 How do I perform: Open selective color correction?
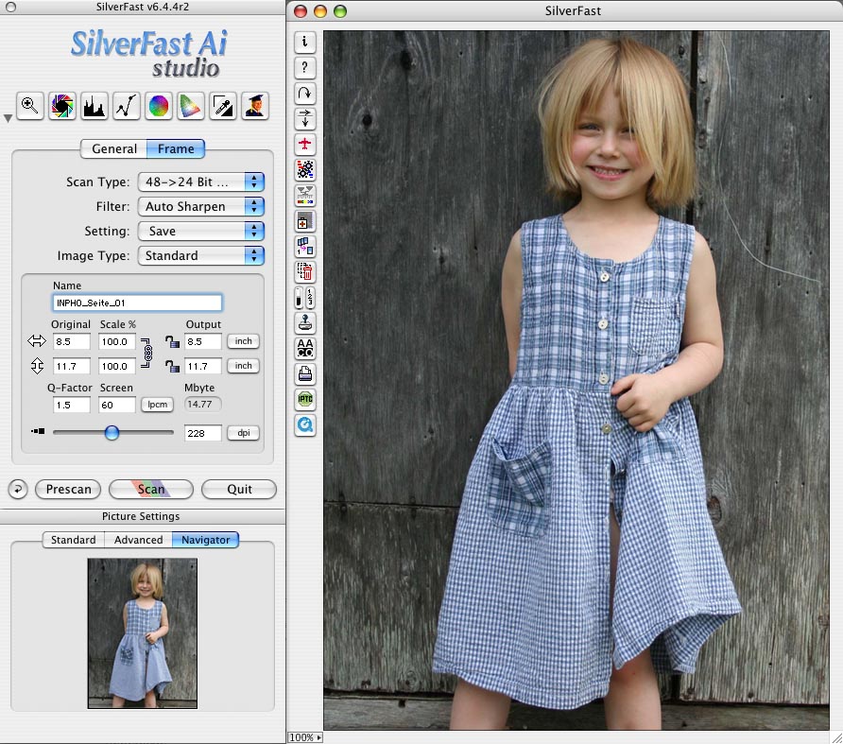pos(190,106)
